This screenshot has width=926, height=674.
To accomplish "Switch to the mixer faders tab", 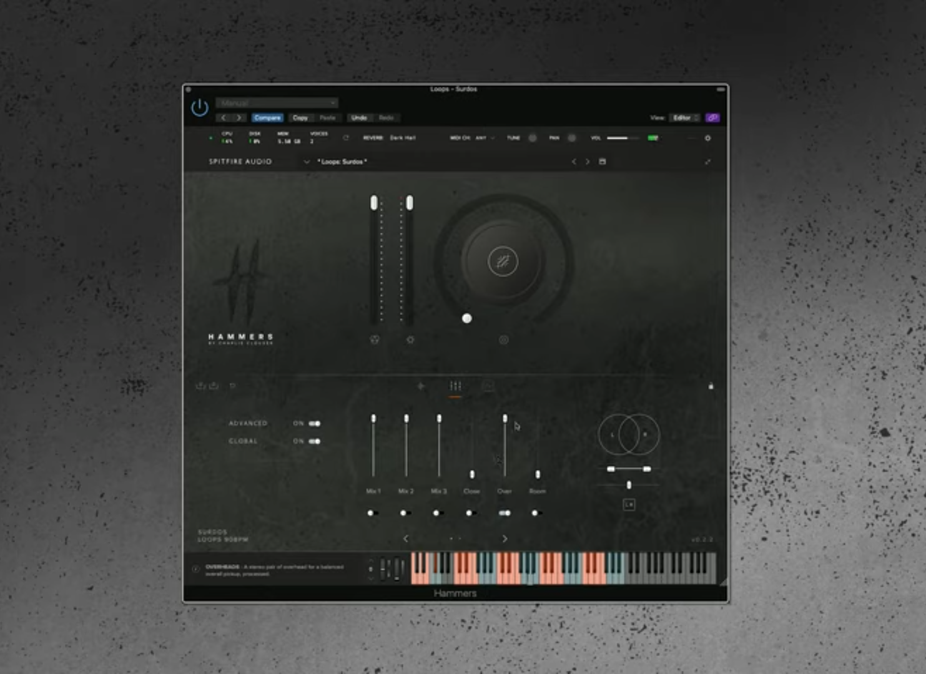I will click(456, 386).
